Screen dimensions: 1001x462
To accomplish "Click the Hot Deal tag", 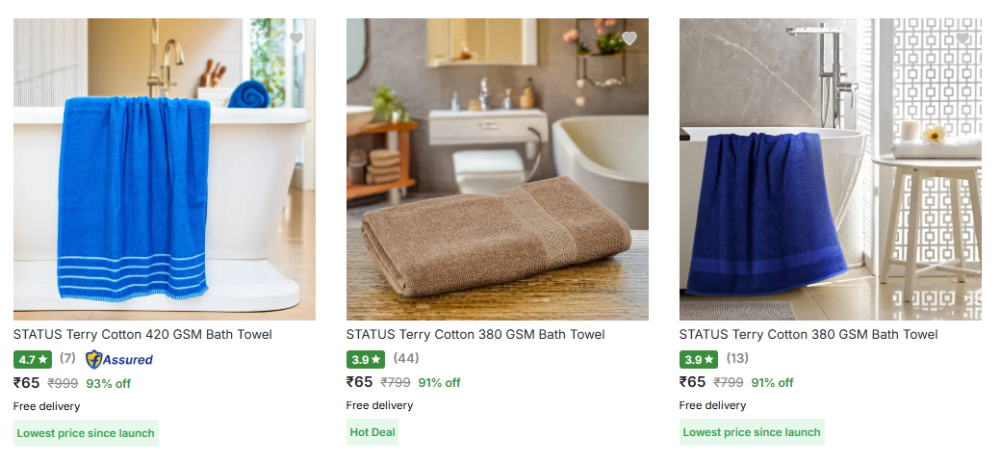I will tap(372, 432).
